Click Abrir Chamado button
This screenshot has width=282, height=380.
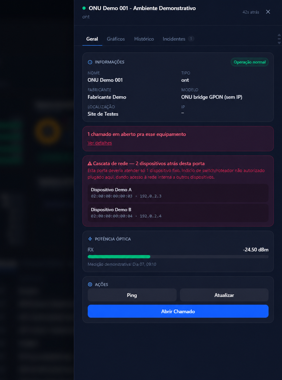pyautogui.click(x=178, y=311)
